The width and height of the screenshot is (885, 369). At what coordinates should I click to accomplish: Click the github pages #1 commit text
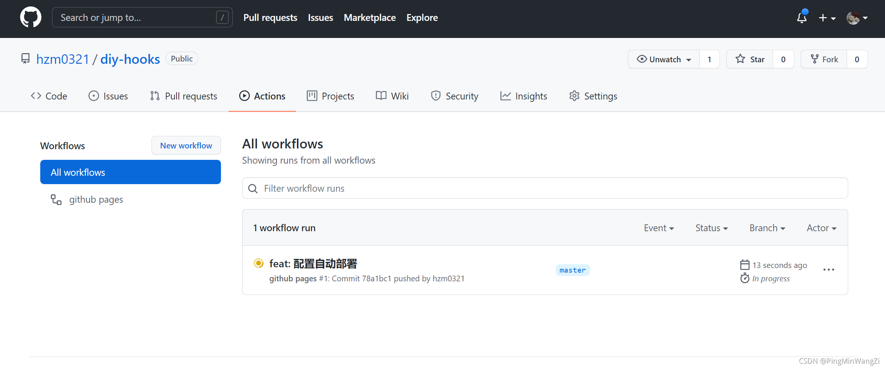click(367, 279)
